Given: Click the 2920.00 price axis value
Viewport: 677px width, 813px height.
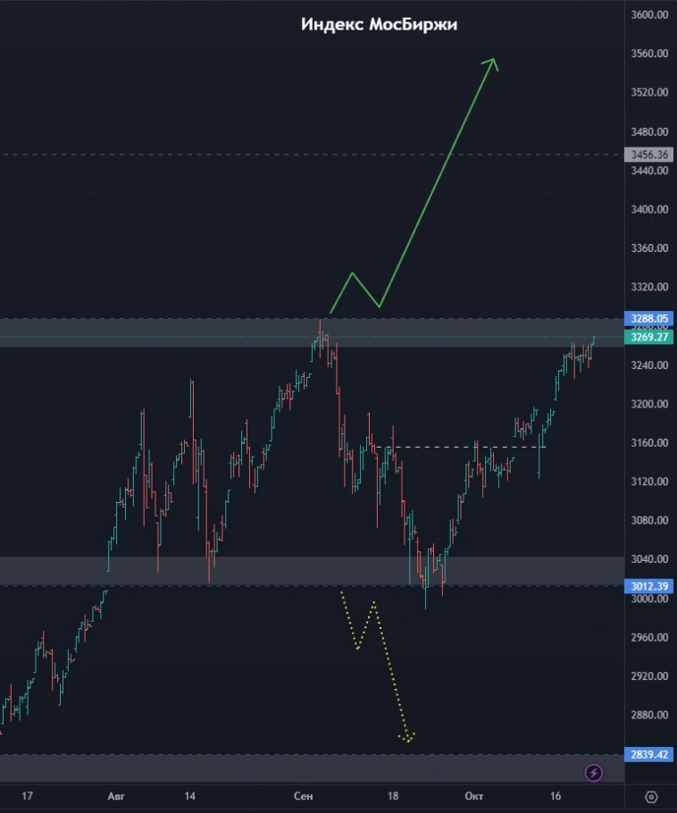Looking at the screenshot, I should pos(649,676).
